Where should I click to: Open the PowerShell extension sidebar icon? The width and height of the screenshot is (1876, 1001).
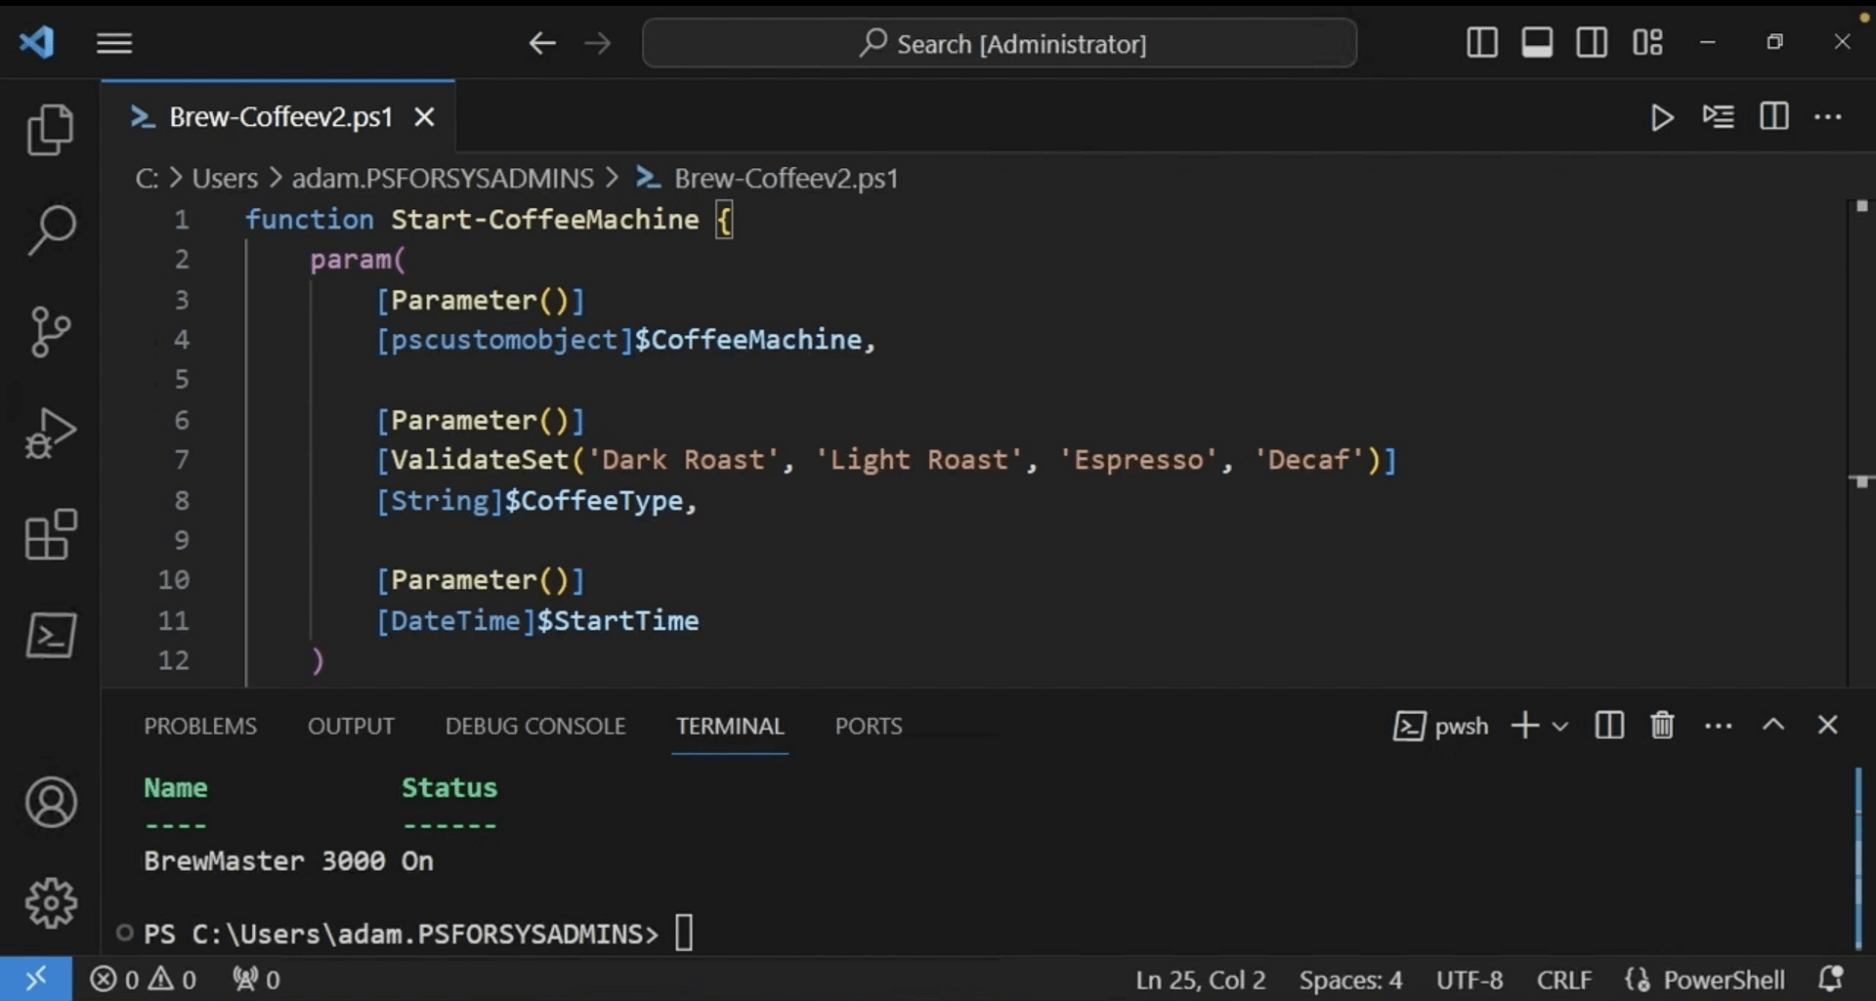click(50, 636)
